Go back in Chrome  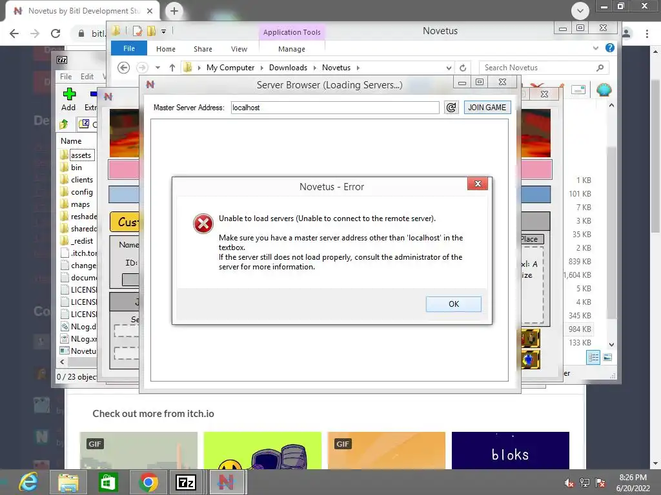pos(14,34)
